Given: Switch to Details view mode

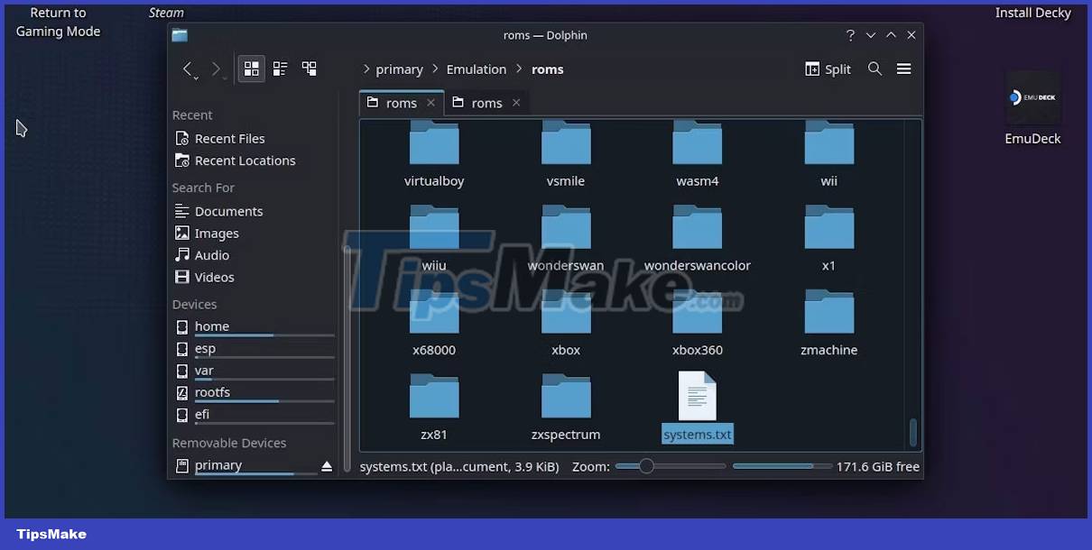Looking at the screenshot, I should click(x=280, y=68).
